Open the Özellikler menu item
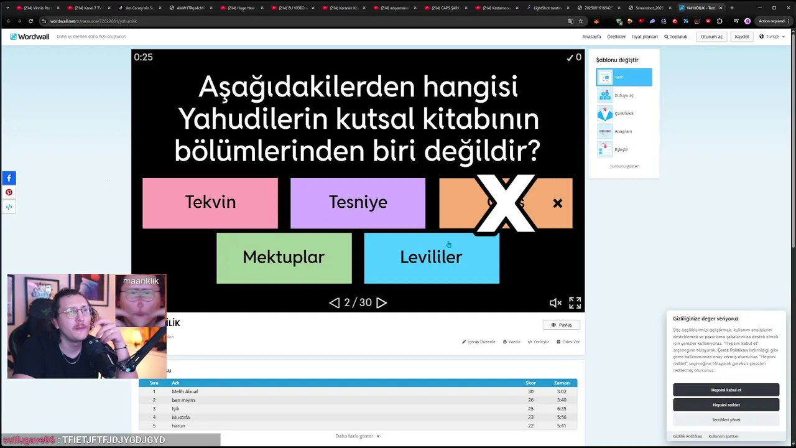 [x=616, y=37]
